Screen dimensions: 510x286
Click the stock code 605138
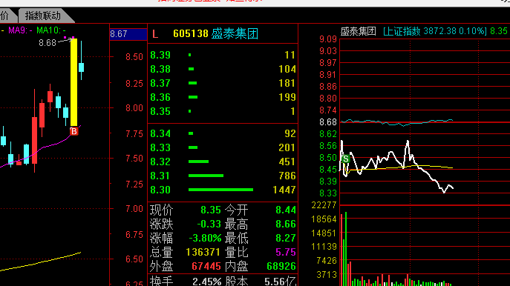tap(191, 33)
